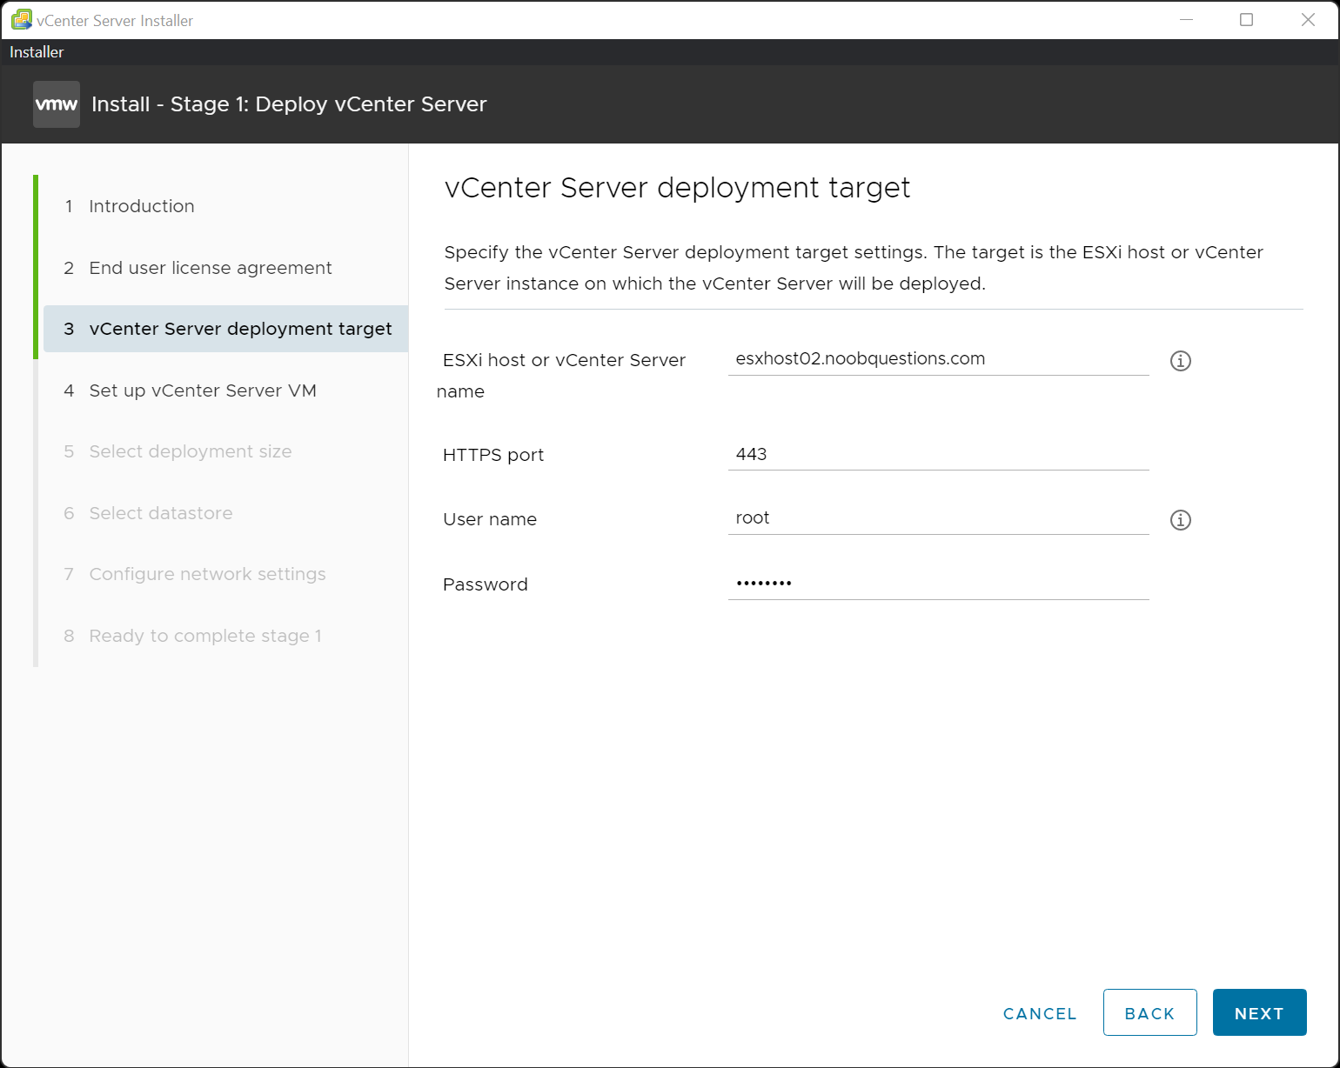The height and width of the screenshot is (1068, 1340).
Task: Click Configure network settings step
Action: [206, 574]
